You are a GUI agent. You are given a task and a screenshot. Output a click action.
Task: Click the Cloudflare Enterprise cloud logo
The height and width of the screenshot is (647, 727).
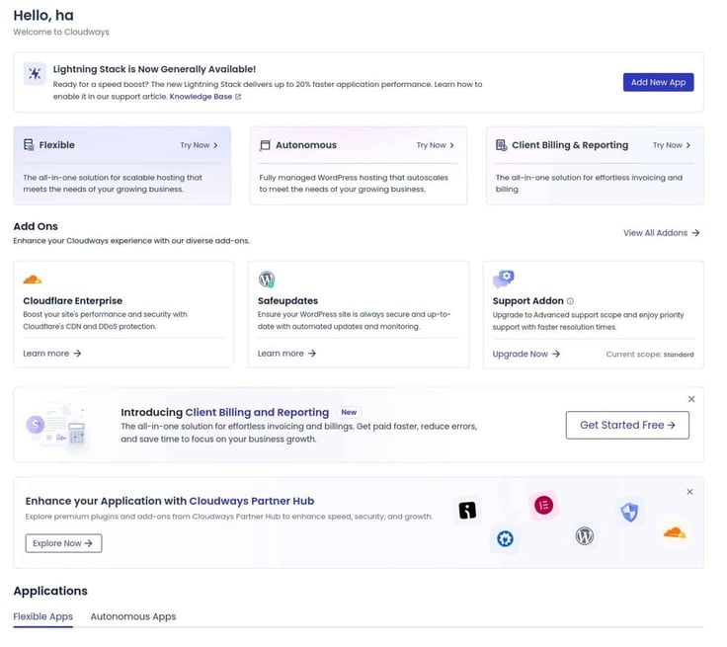(x=33, y=280)
